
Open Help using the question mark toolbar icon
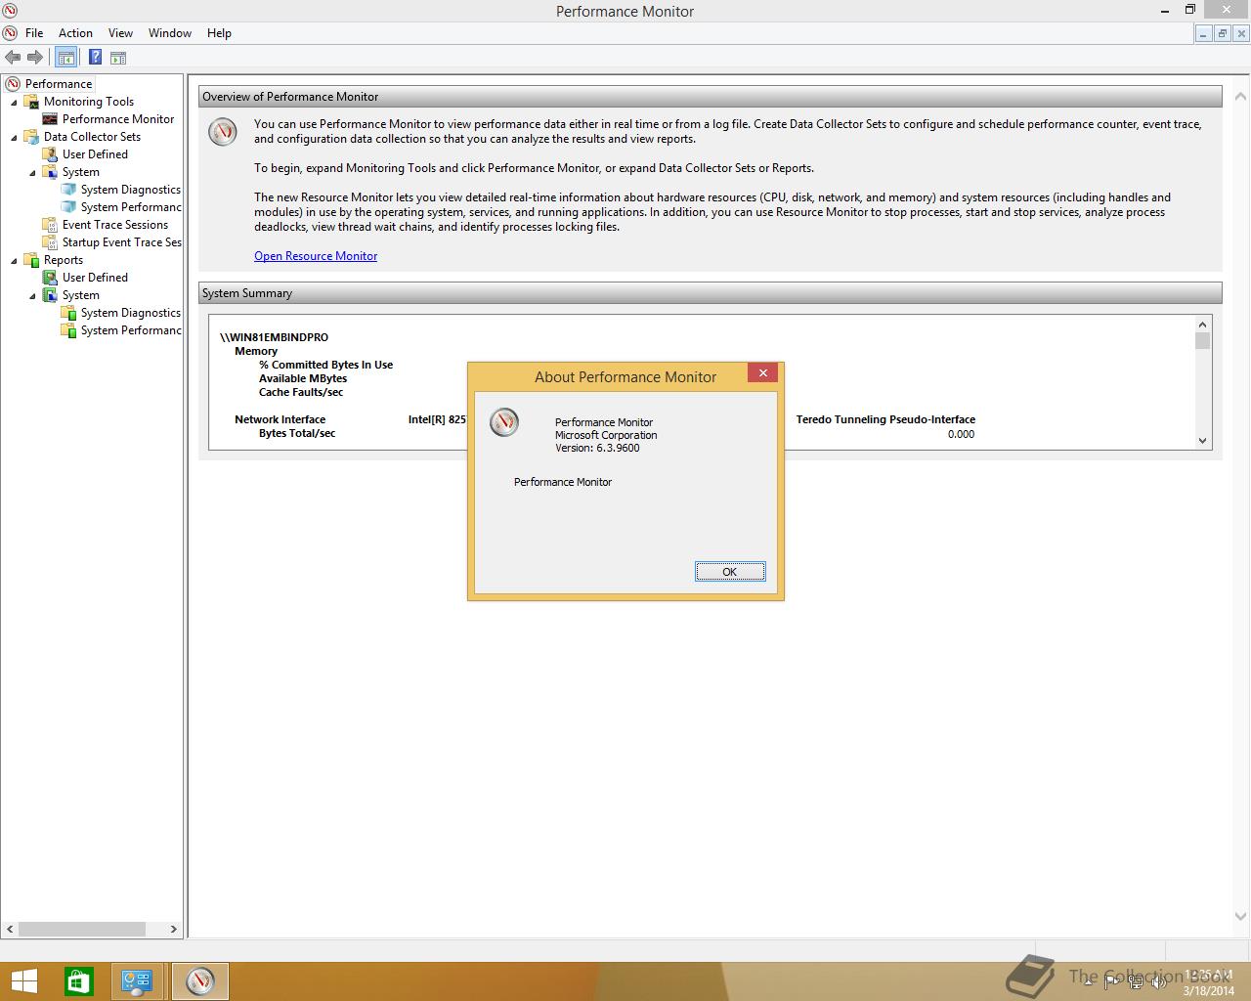[95, 57]
